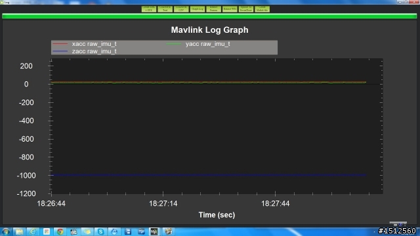Click the Graph Log button
Viewport: 420px width, 236px height.
click(198, 9)
